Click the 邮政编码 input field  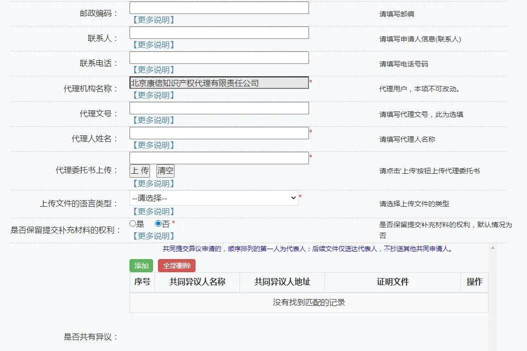pyautogui.click(x=219, y=7)
